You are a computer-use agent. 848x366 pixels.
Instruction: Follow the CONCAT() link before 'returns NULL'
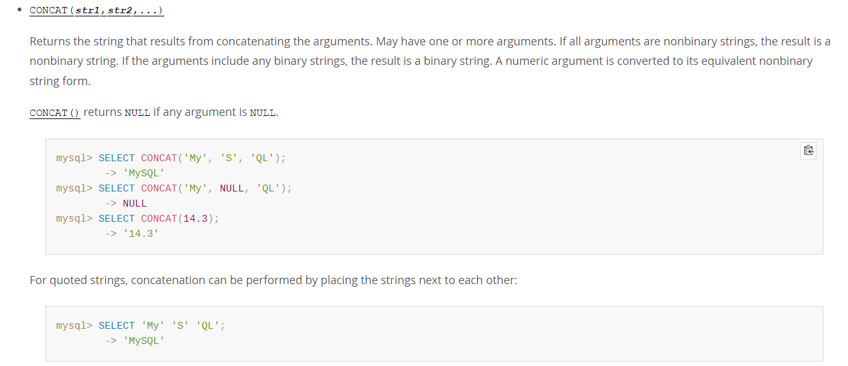pos(55,113)
